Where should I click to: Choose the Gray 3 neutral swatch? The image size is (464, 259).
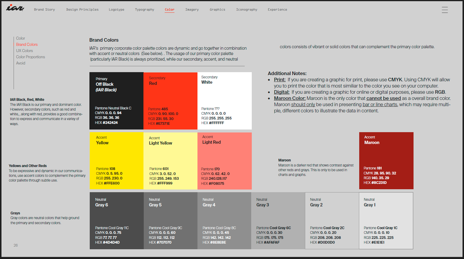click(278, 221)
